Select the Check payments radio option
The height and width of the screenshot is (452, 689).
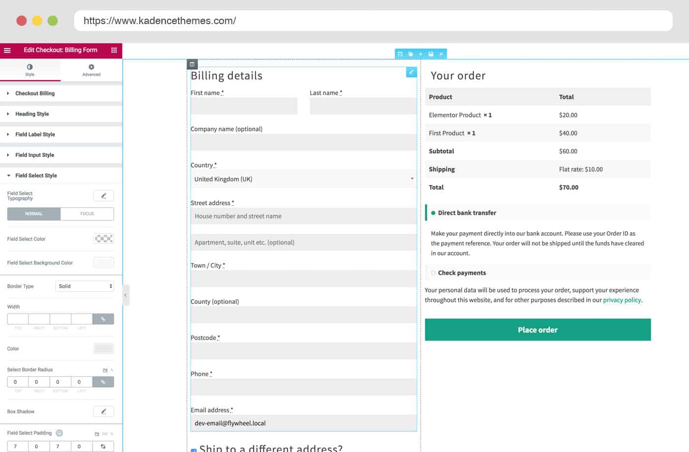(433, 273)
